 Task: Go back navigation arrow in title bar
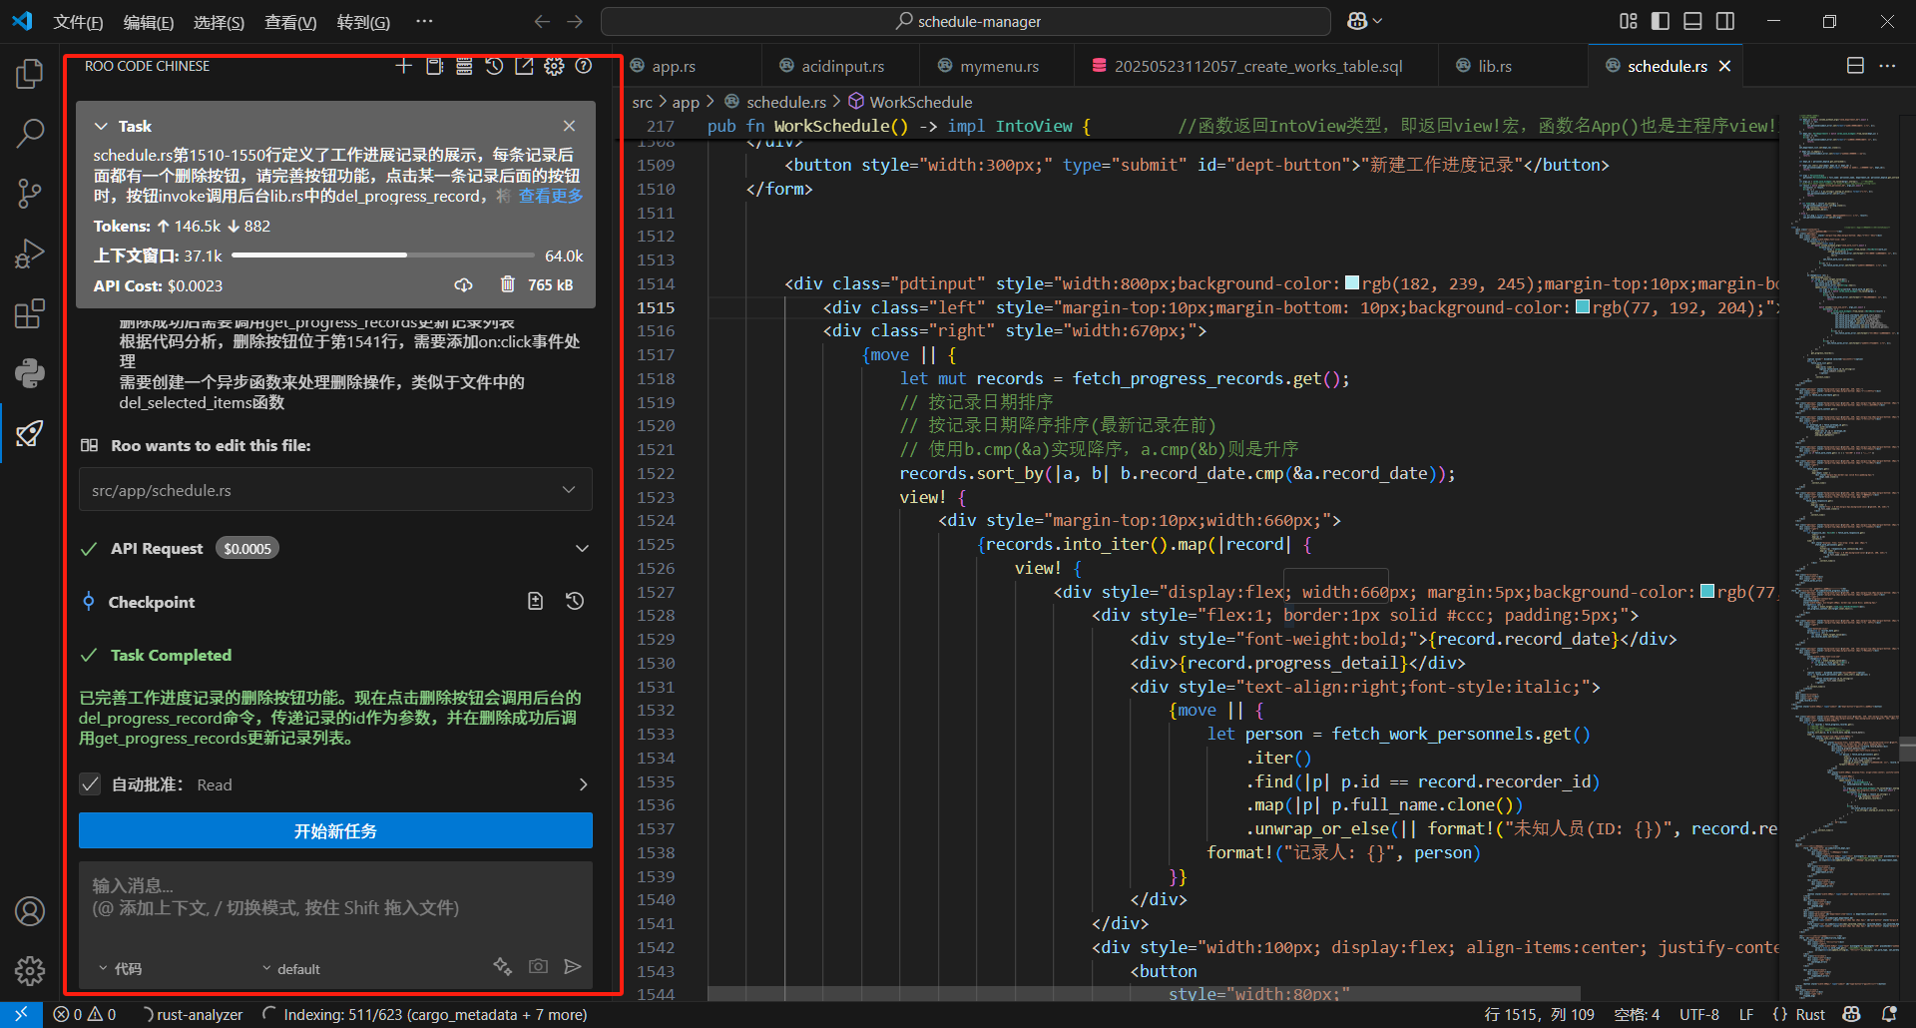(542, 21)
